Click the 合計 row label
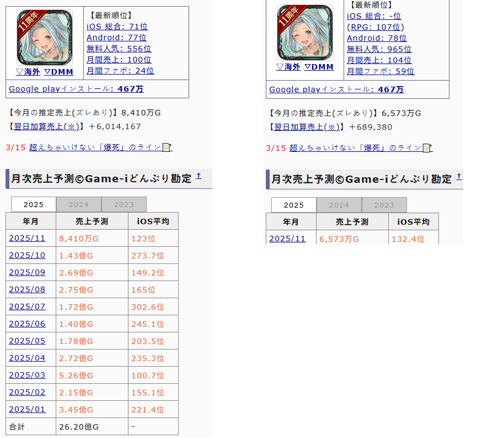 click(x=31, y=427)
